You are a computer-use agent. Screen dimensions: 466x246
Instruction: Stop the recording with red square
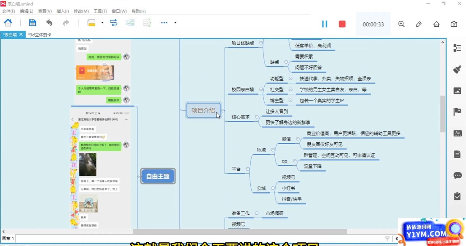pyautogui.click(x=342, y=24)
